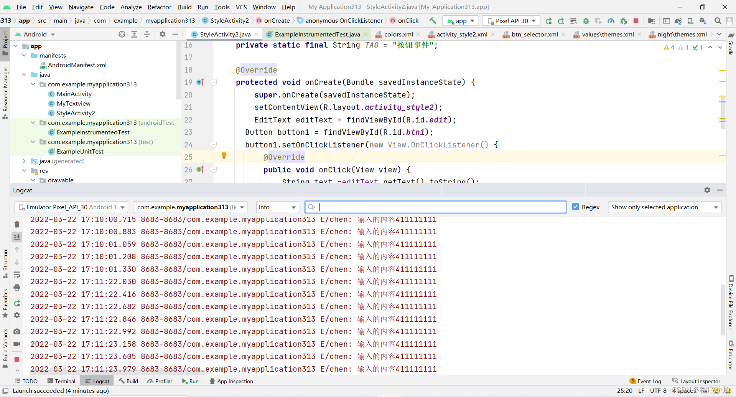Toggle soft-wrap in Logcat sidebar
The width and height of the screenshot is (736, 397).
(x=17, y=275)
